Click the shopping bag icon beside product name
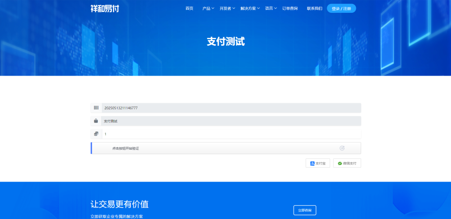This screenshot has width=451, height=219. (96, 121)
